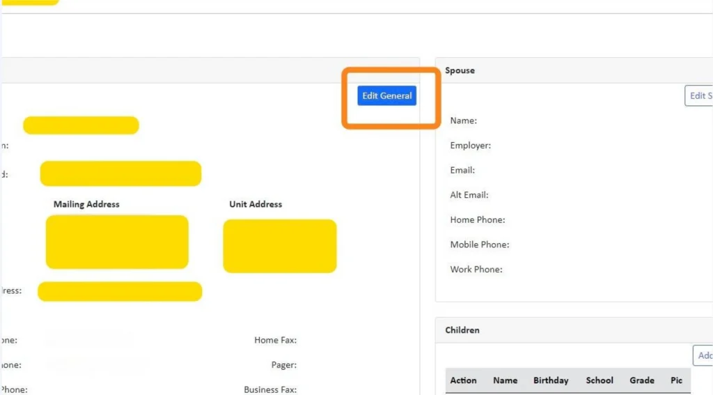
Task: Click the redacted block under Unit Address
Action: click(x=279, y=246)
